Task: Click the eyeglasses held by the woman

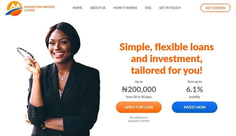Action: pos(25,53)
